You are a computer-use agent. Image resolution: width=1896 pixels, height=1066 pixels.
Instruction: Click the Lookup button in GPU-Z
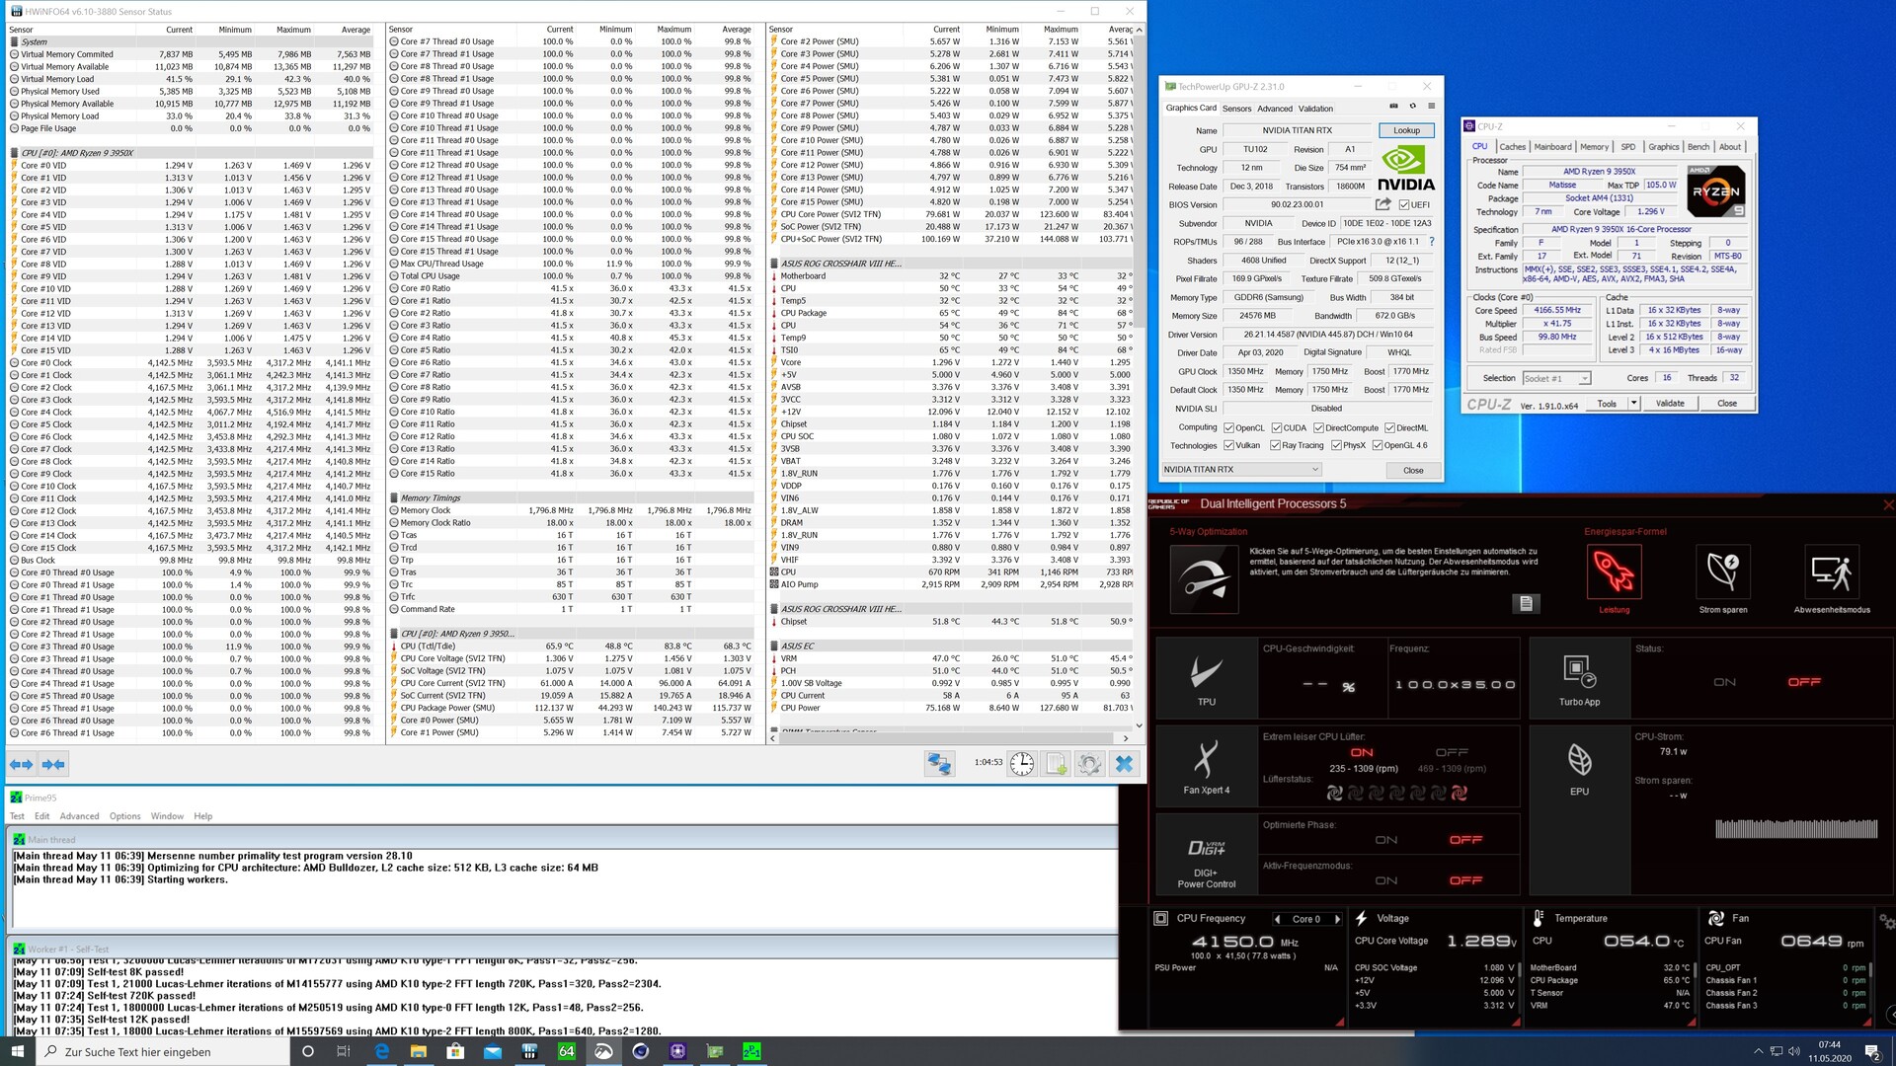point(1406,130)
